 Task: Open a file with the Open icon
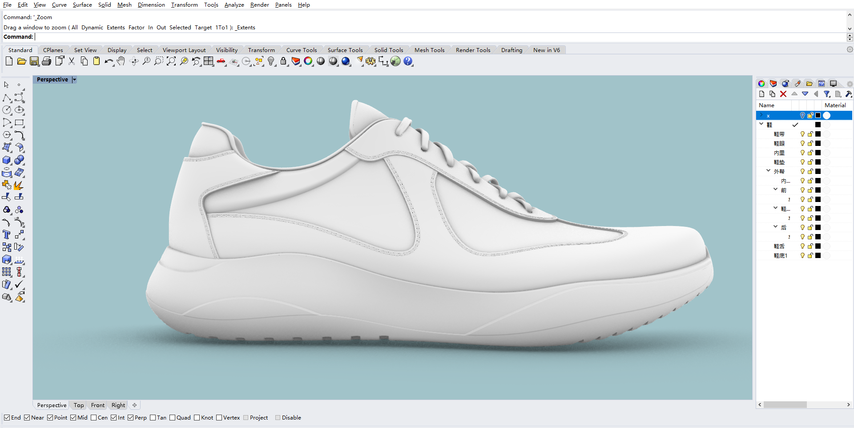click(x=21, y=61)
